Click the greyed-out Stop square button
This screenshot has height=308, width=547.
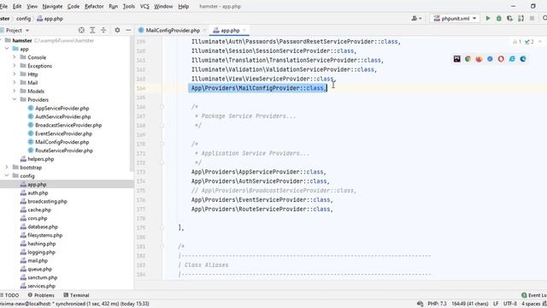point(532,18)
